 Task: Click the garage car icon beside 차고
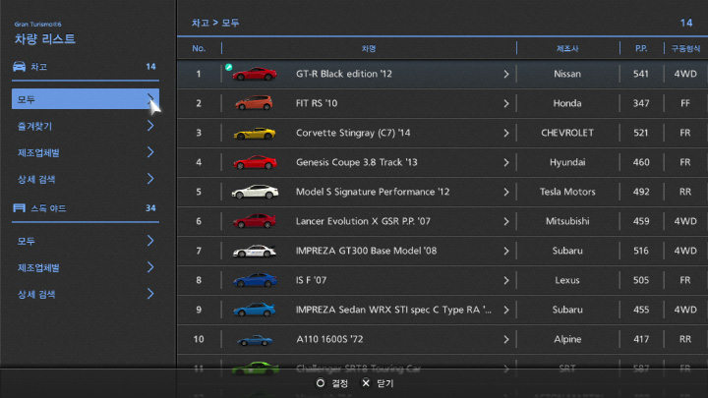tap(20, 67)
